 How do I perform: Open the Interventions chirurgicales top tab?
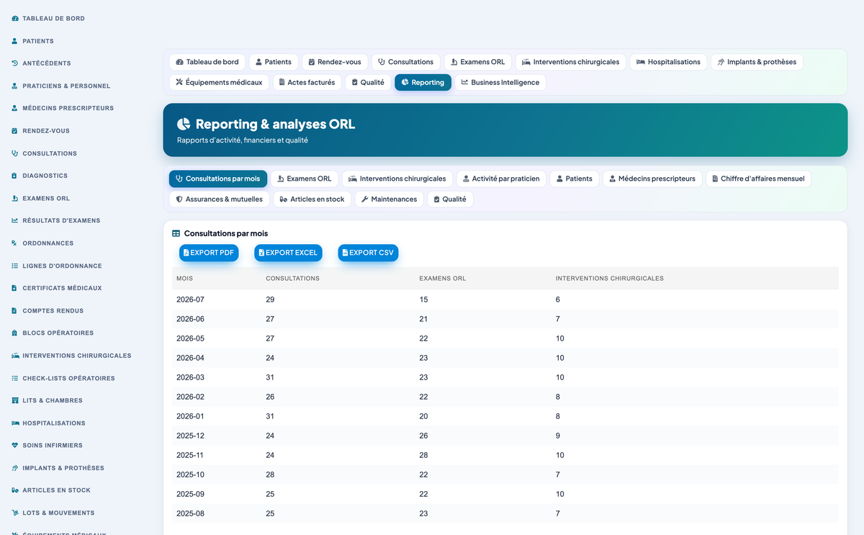[x=571, y=62]
